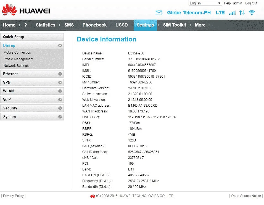264x205 pixels.
Task: Click WAN IP address 10.60.173.190
Action: (139, 111)
